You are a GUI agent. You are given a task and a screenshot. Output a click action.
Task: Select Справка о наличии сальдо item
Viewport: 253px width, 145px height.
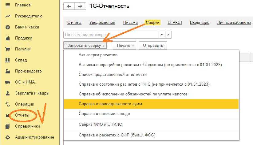151,114
